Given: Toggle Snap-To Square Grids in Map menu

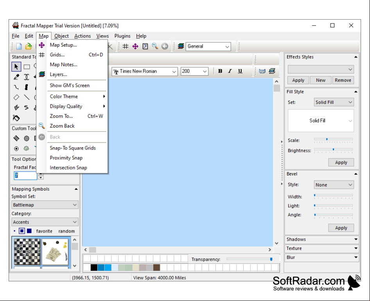Looking at the screenshot, I should [x=73, y=148].
